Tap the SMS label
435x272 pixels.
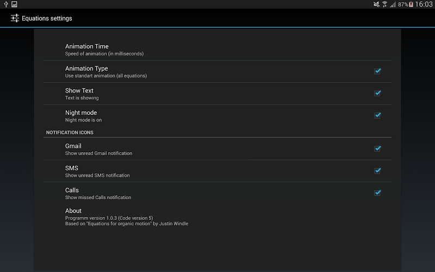(72, 168)
